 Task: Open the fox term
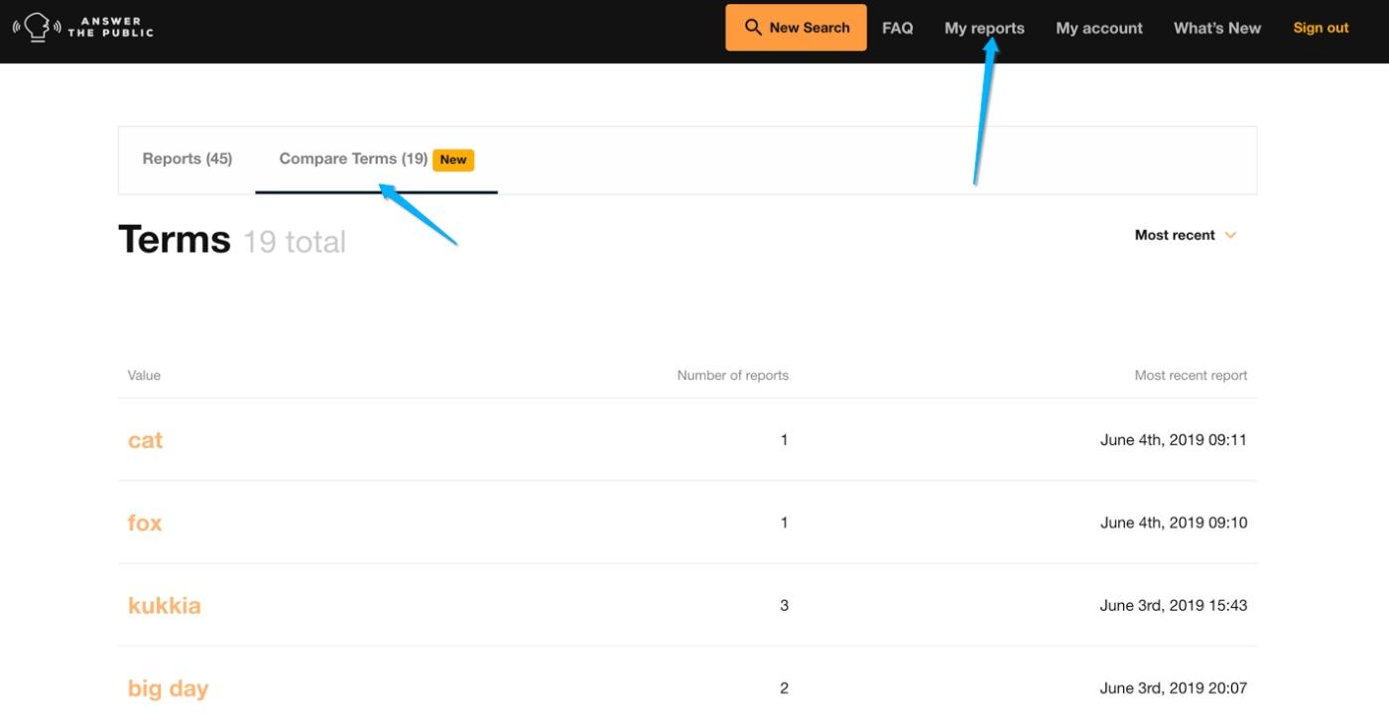tap(145, 523)
